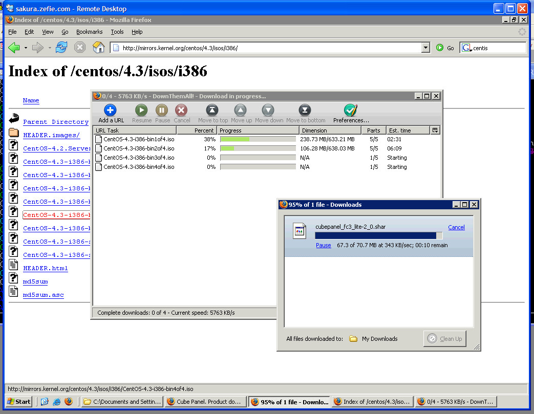The height and width of the screenshot is (414, 534).
Task: Click the CentOS-4.3-i386-bin1of4.iso progress bar
Action: click(258, 139)
